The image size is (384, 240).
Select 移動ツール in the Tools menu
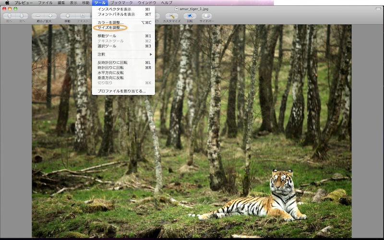coord(123,36)
